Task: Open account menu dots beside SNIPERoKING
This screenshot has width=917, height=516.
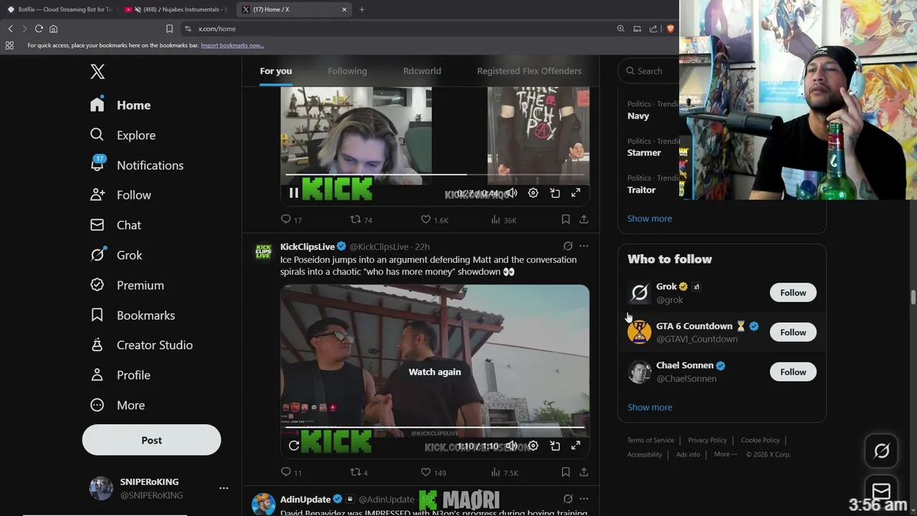Action: click(224, 488)
